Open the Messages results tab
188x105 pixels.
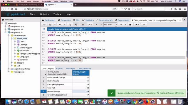click(70, 68)
